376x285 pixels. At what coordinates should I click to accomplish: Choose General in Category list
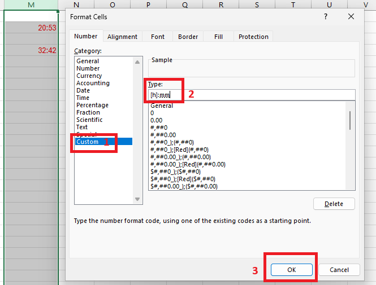point(103,61)
